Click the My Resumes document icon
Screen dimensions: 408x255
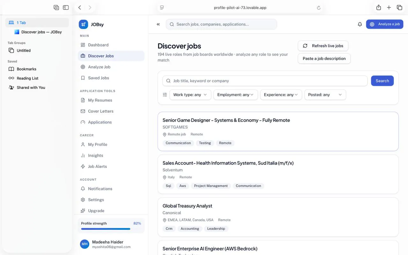(x=83, y=100)
